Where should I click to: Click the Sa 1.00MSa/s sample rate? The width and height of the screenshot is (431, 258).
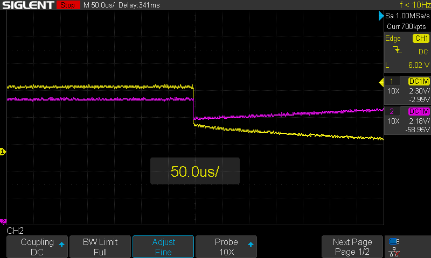click(x=407, y=16)
